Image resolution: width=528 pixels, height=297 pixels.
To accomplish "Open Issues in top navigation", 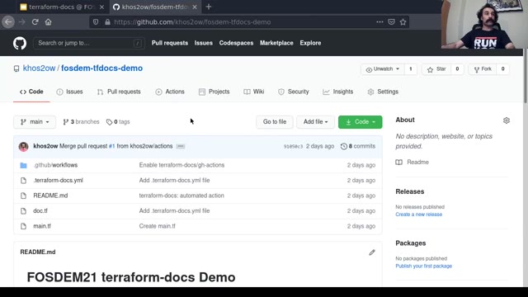I will (x=204, y=43).
